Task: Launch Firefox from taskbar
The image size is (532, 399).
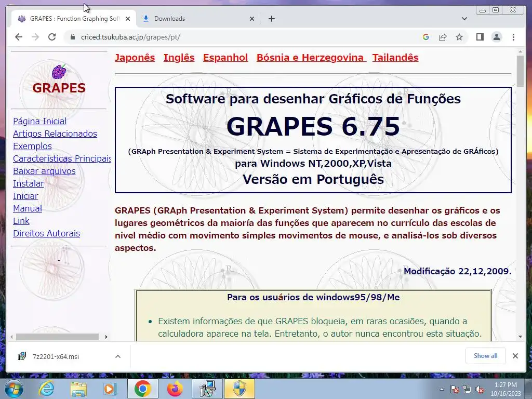Action: click(175, 389)
